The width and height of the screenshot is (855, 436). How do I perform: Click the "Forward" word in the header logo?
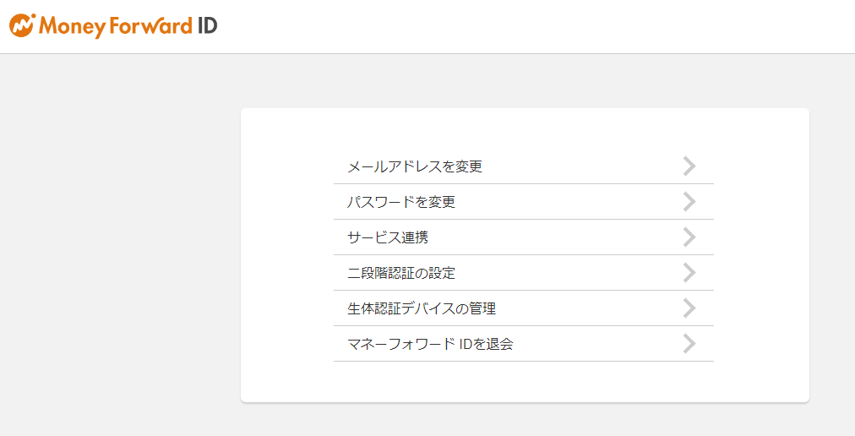(151, 25)
